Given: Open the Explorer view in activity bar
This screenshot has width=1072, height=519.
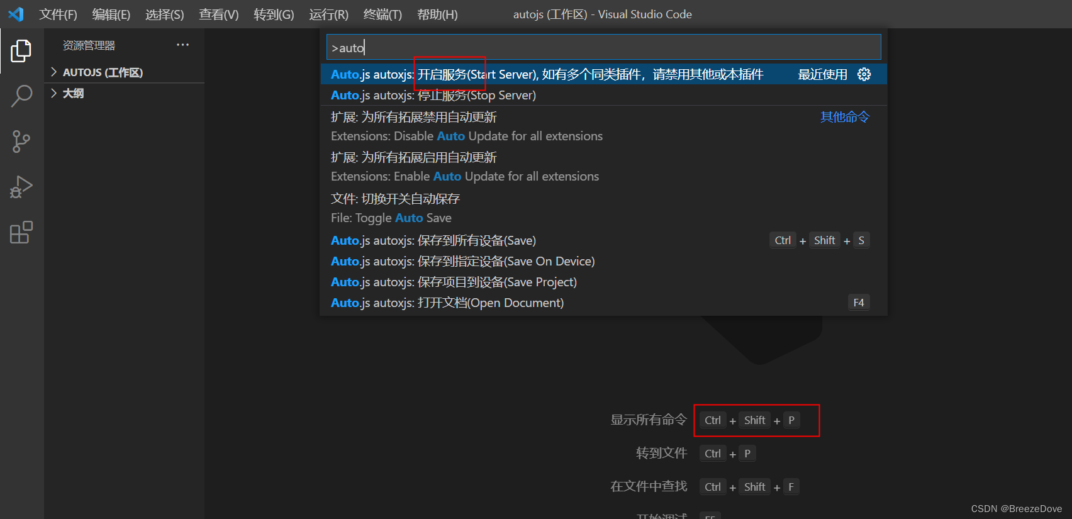Looking at the screenshot, I should click(21, 51).
